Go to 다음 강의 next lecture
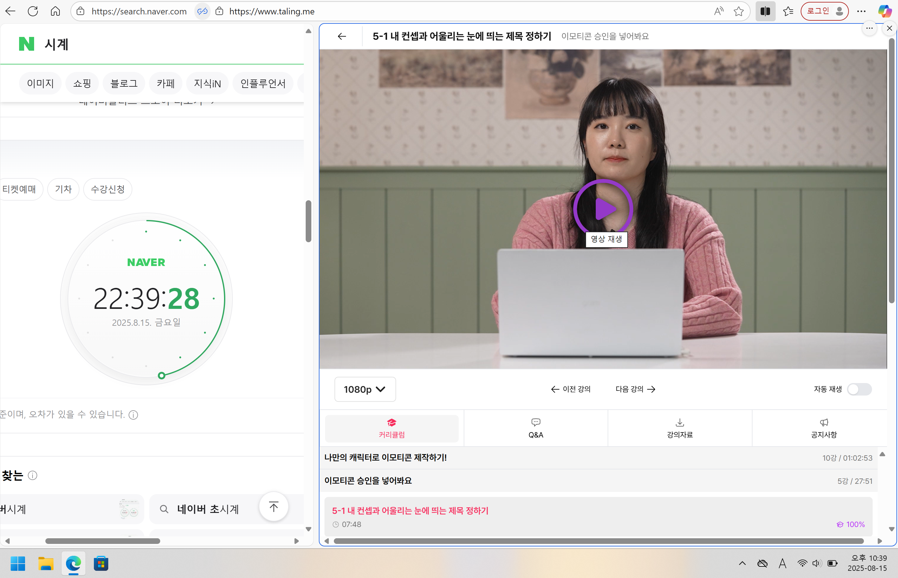Viewport: 898px width, 578px height. point(635,389)
